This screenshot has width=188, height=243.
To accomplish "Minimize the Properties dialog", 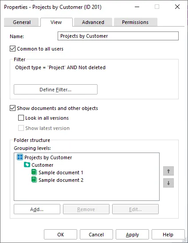I will (x=137, y=7).
